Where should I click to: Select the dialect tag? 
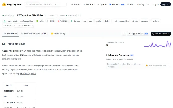tap(108, 21)
